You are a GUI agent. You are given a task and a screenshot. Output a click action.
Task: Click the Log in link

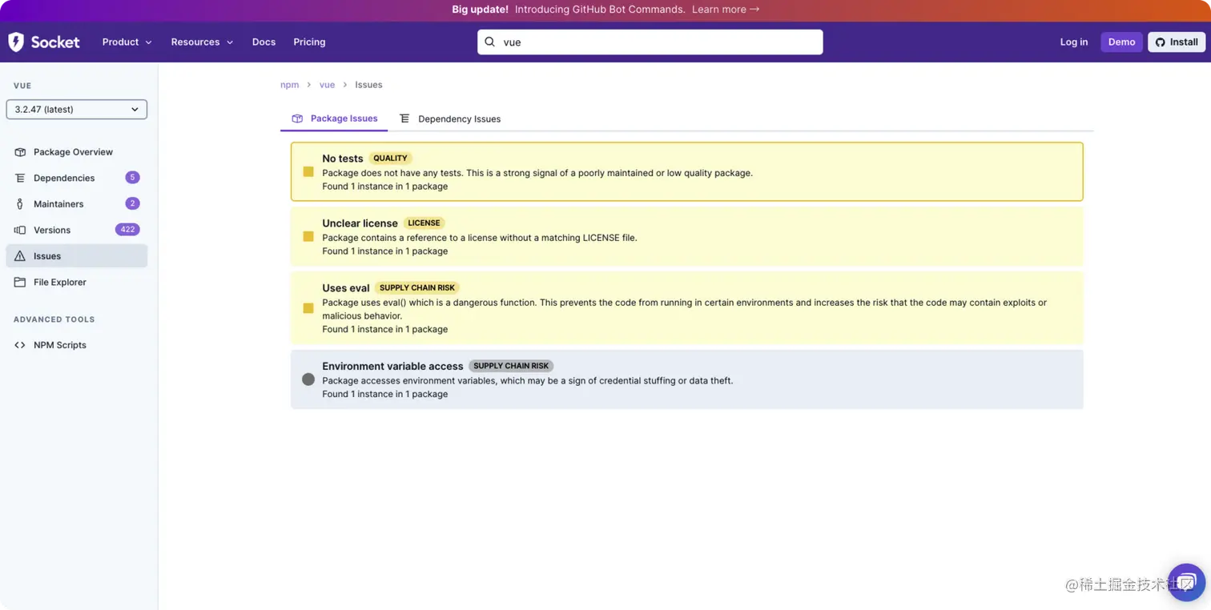tap(1073, 42)
